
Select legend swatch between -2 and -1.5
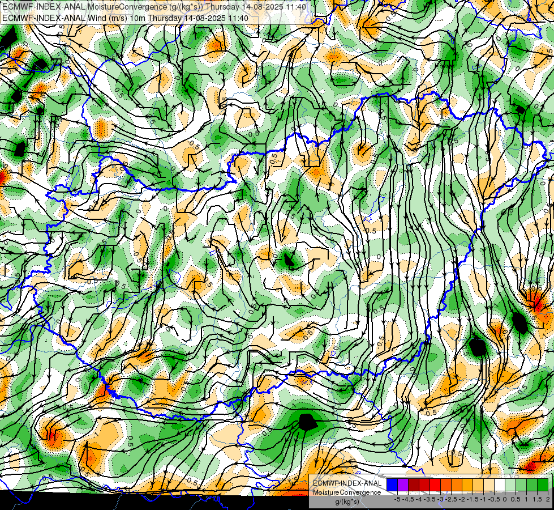tap(467, 484)
